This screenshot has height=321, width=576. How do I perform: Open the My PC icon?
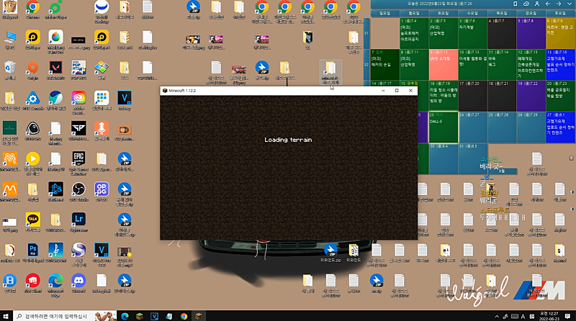pos(10,40)
